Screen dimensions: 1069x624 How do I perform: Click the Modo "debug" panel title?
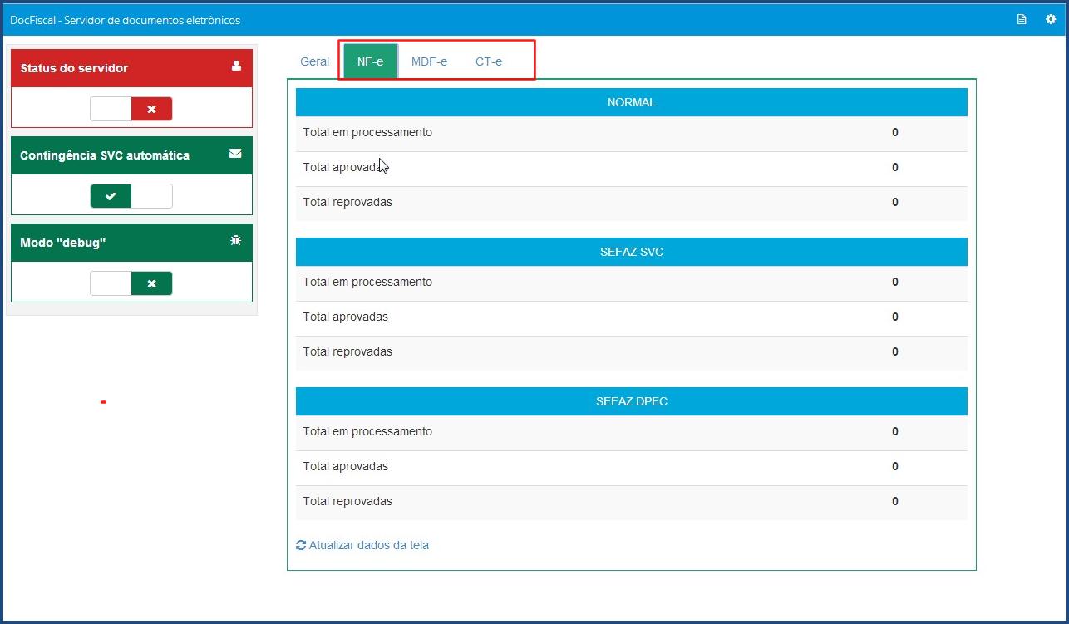click(63, 243)
